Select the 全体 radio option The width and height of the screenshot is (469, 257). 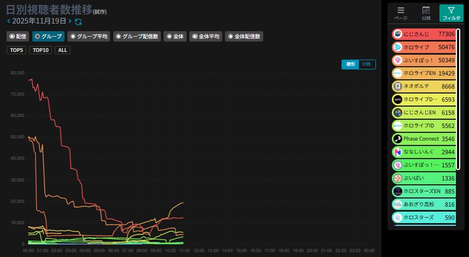[175, 37]
